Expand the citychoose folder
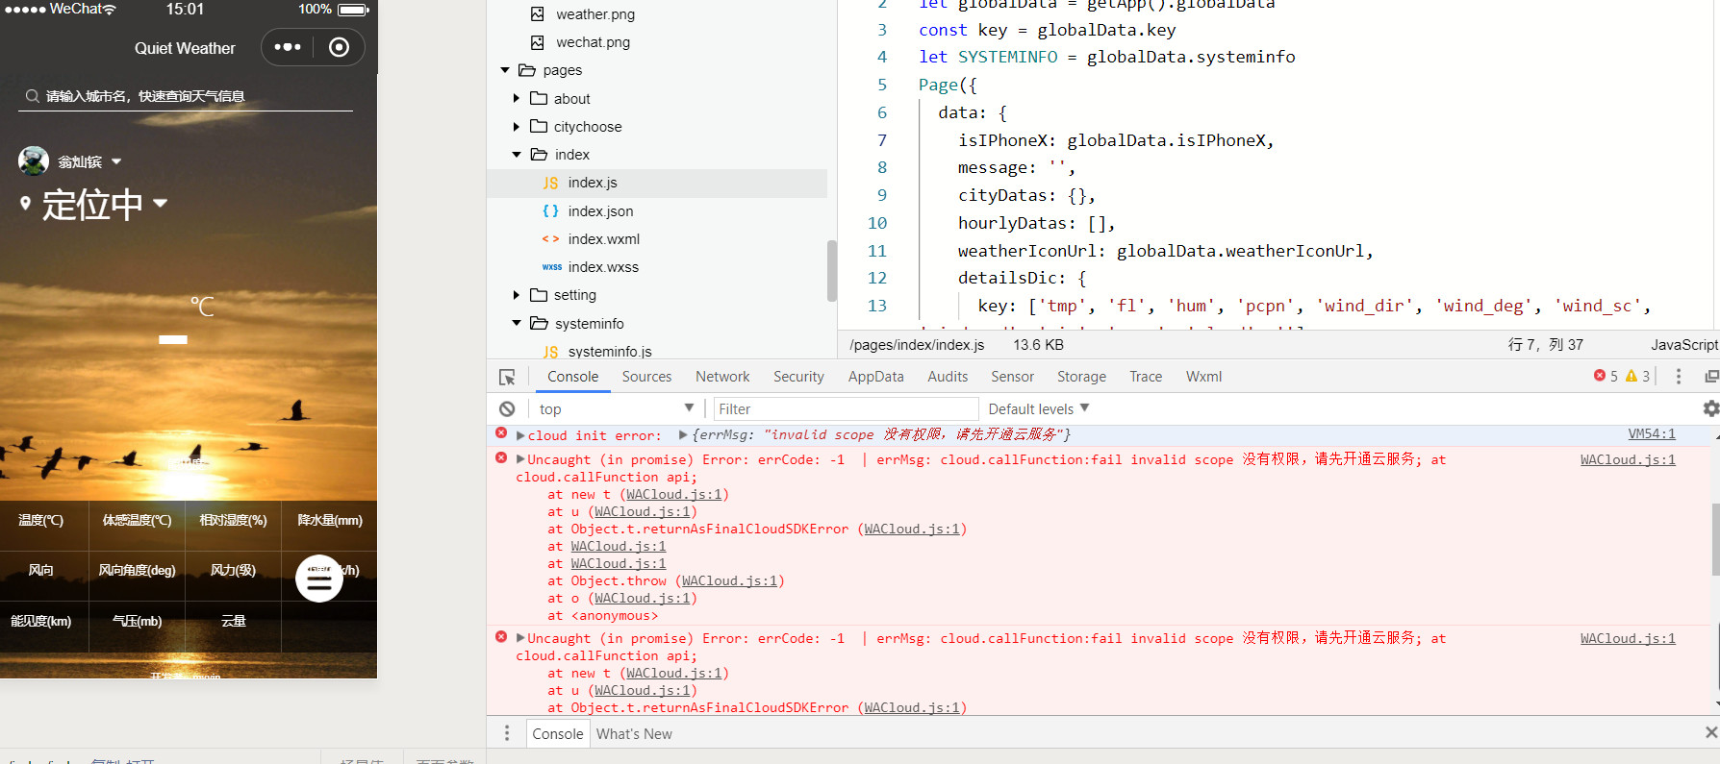 click(517, 127)
